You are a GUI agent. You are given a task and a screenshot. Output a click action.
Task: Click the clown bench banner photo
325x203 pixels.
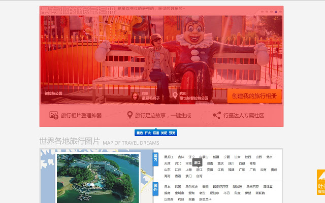tap(161, 60)
